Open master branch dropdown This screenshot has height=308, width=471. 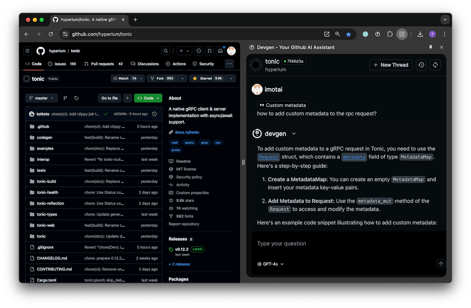[x=41, y=98]
